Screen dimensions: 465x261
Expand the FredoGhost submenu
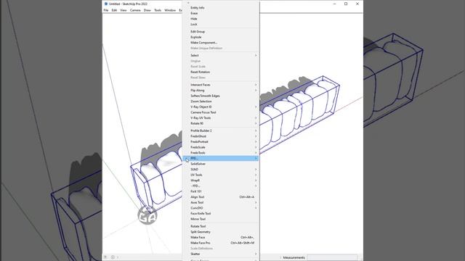221,136
